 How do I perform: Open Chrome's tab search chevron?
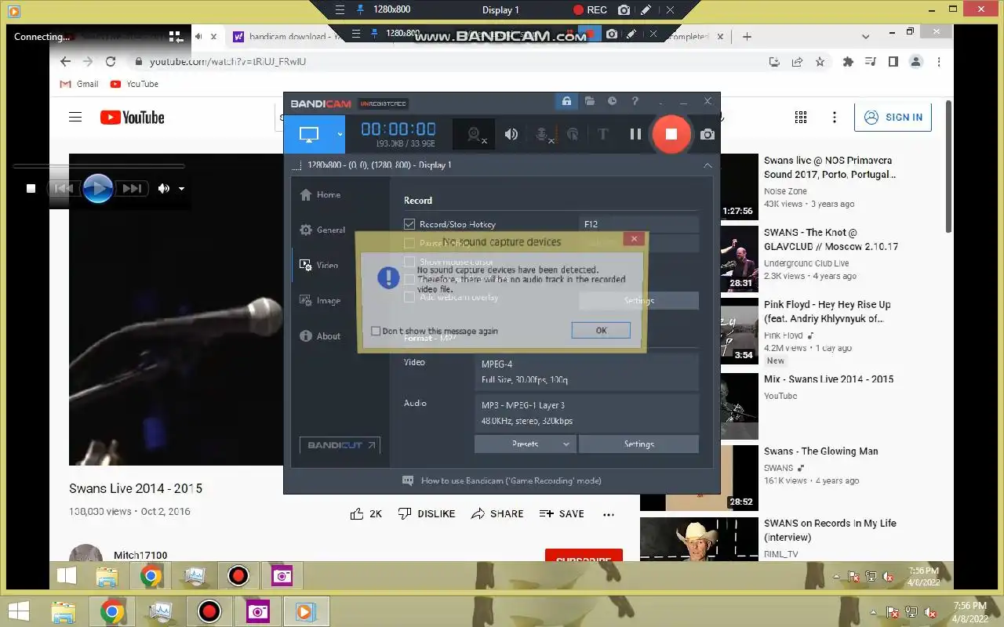pyautogui.click(x=866, y=36)
